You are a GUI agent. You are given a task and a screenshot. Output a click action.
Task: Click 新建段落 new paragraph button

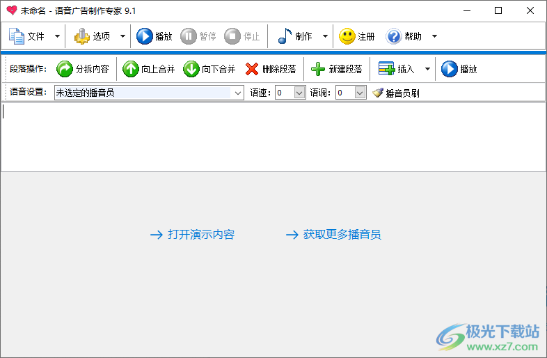click(337, 69)
